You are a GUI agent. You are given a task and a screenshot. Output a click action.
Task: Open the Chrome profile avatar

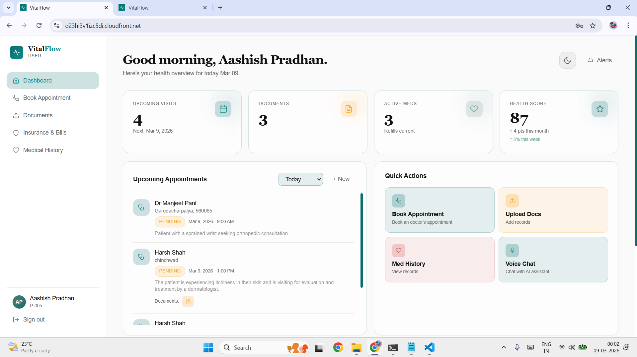[613, 26]
